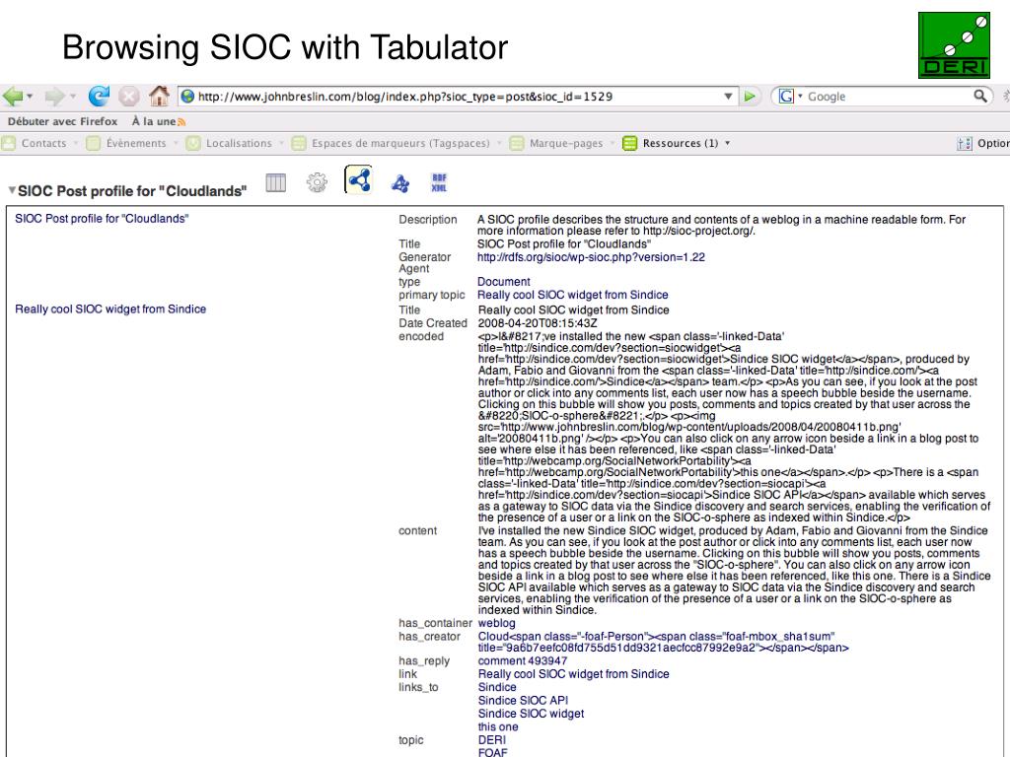Click the À la une RSS feed icon

[x=181, y=122]
